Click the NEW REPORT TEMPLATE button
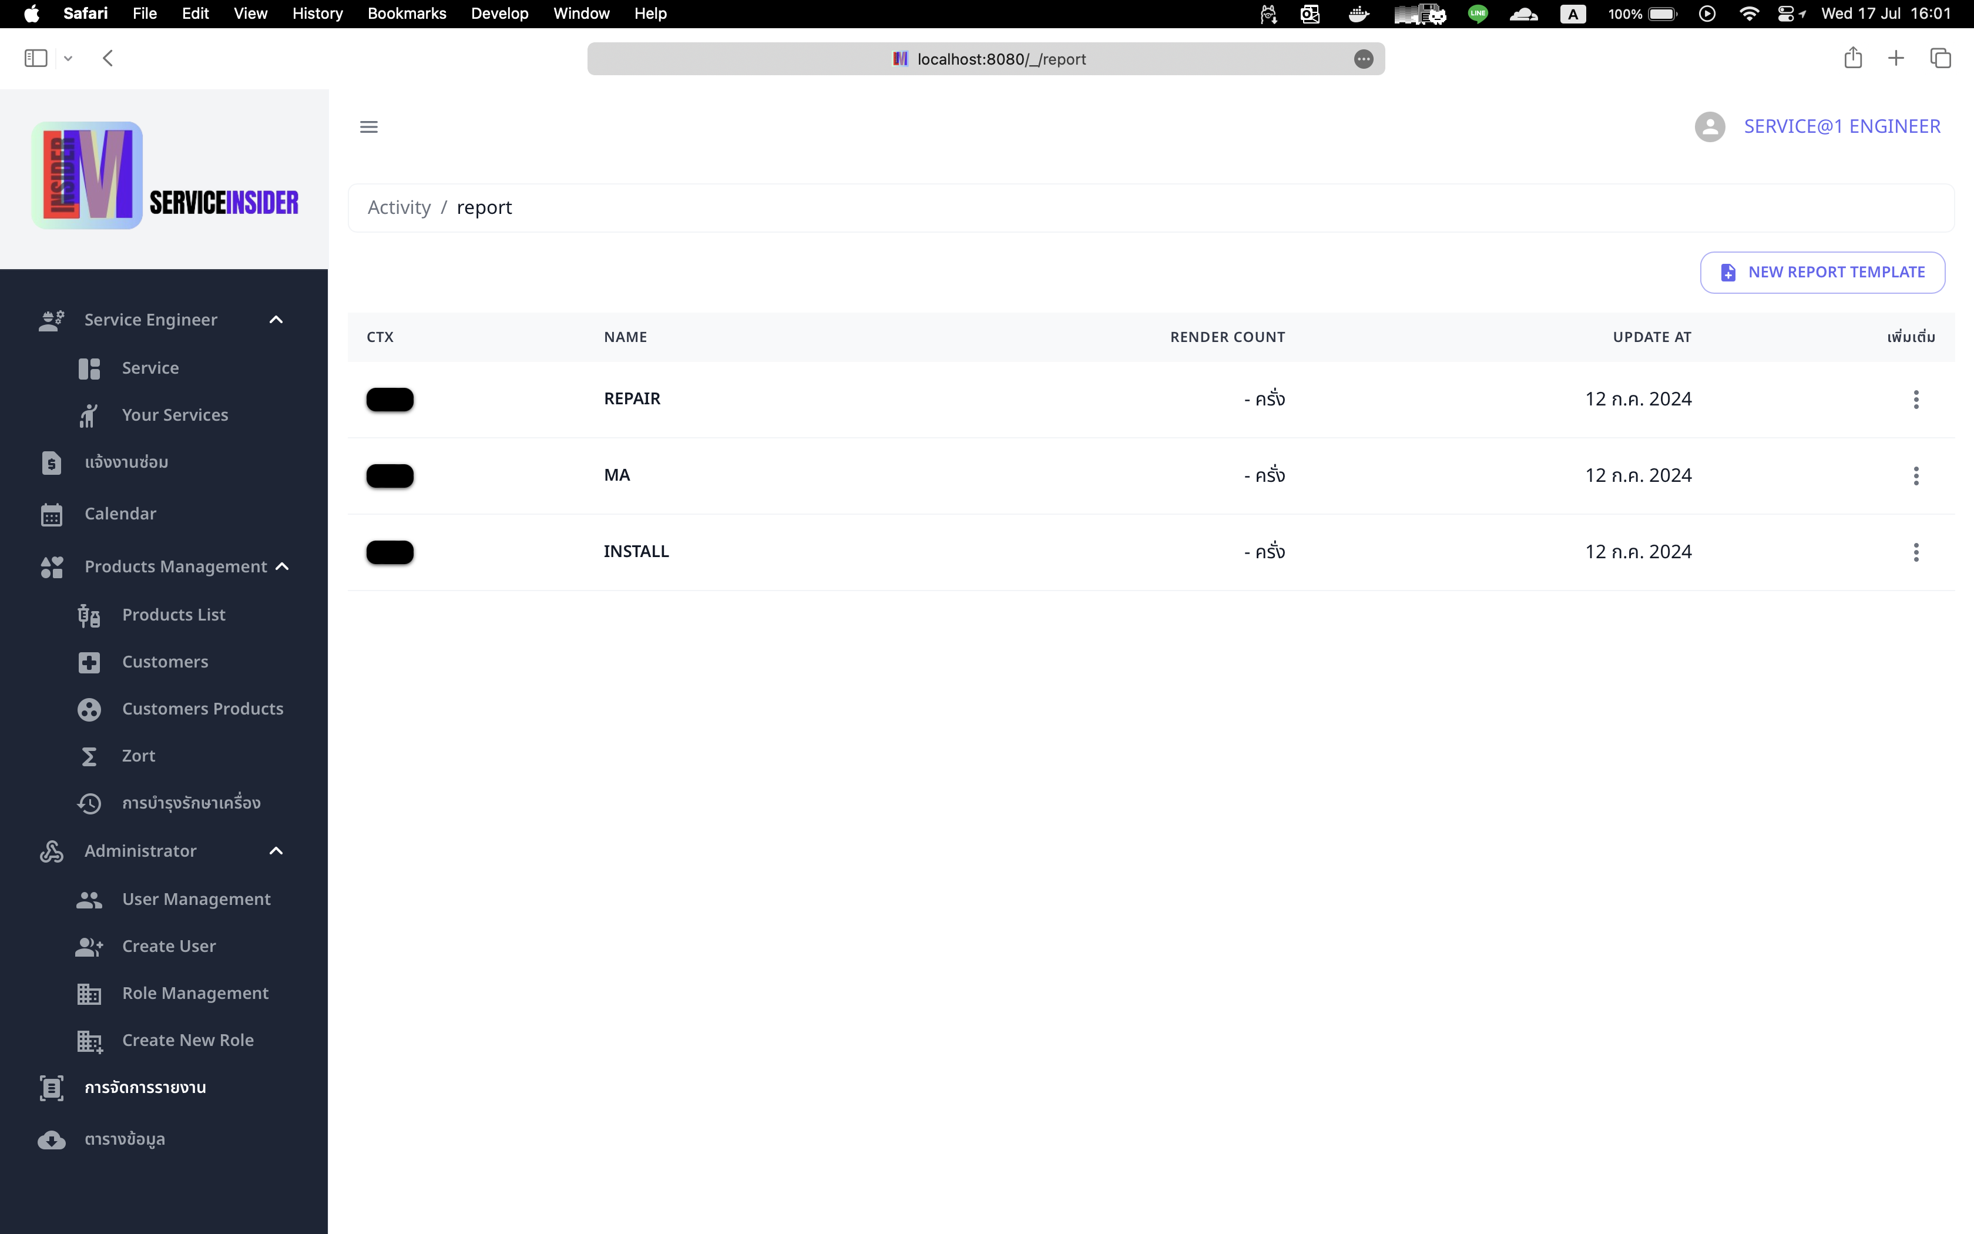The width and height of the screenshot is (1974, 1234). (1822, 271)
